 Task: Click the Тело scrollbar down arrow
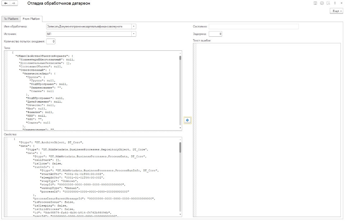tap(180, 128)
